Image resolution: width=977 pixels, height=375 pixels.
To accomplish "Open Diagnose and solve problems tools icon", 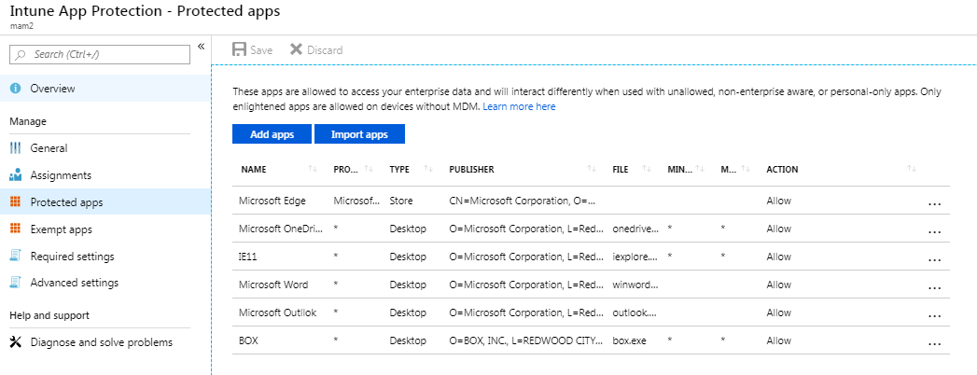I will pyautogui.click(x=16, y=342).
